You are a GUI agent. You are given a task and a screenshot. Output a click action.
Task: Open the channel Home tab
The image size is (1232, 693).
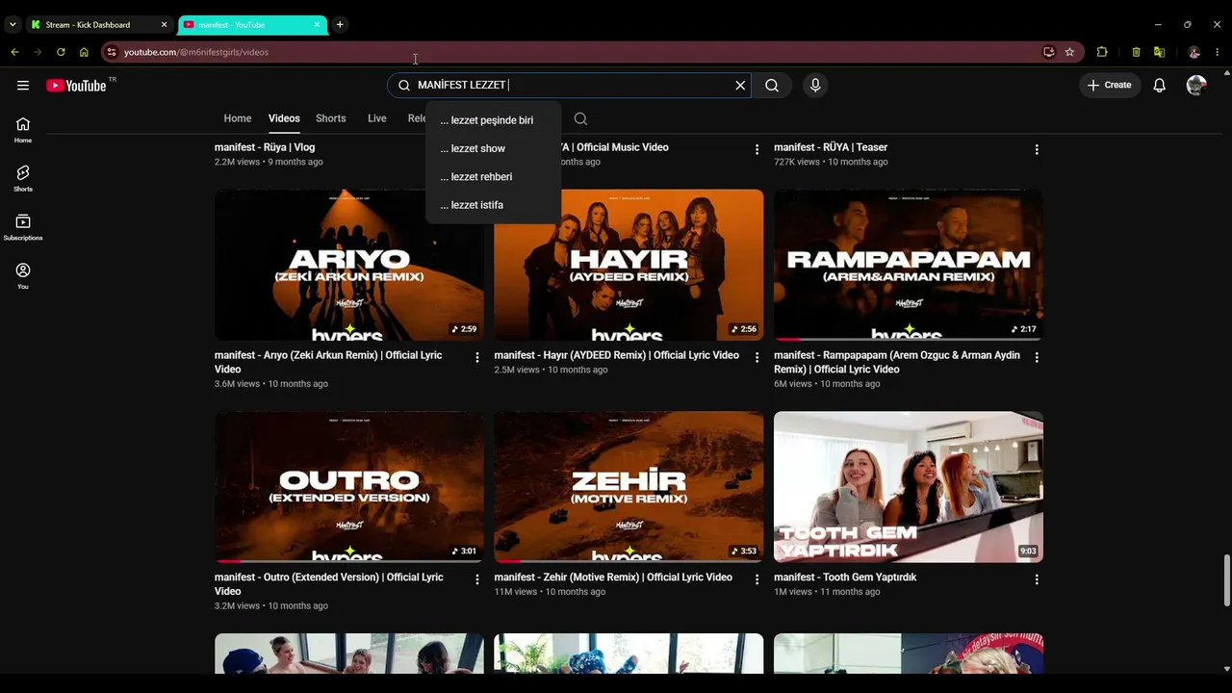click(x=238, y=118)
